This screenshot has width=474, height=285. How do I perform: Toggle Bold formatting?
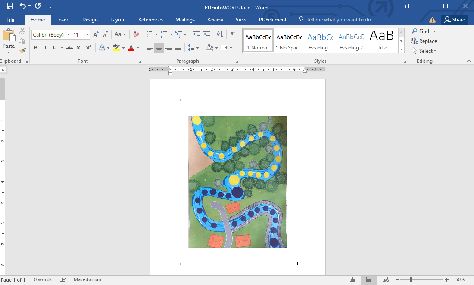click(x=36, y=47)
